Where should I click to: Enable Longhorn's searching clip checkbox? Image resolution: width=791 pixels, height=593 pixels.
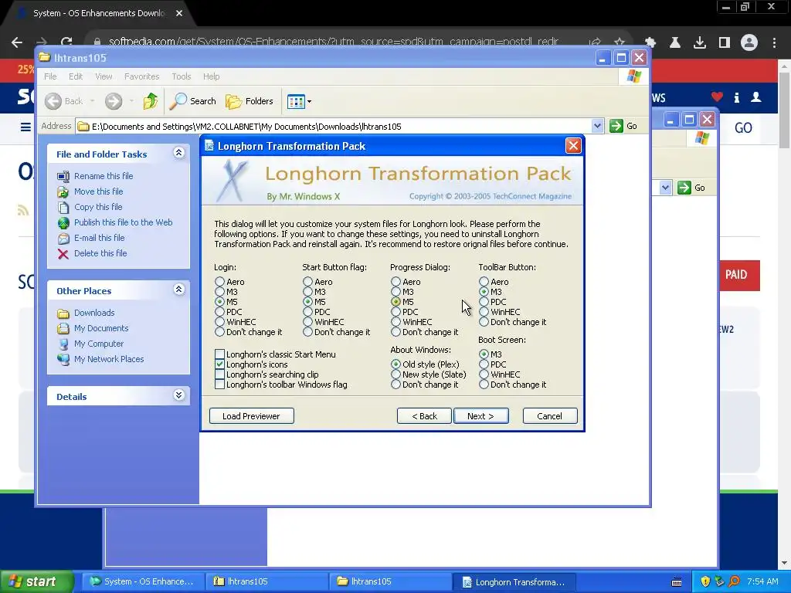(219, 374)
